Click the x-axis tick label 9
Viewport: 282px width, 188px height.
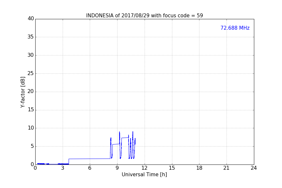coord(117,168)
